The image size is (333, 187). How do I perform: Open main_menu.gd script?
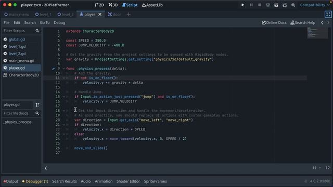click(x=21, y=61)
